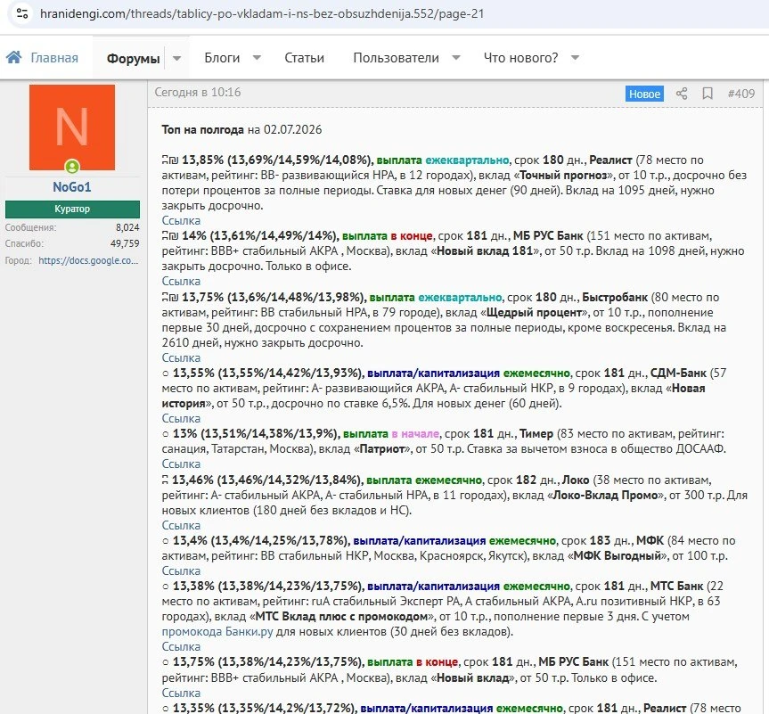Viewport: 769px width, 714px height.
Task: Click the online status badge on the NoGo1 avatar
Action: tap(72, 167)
